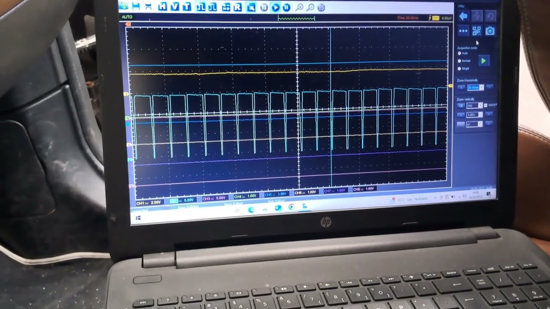The height and width of the screenshot is (309, 550).
Task: Click the waveform overview thumbnail above graph
Action: (296, 18)
